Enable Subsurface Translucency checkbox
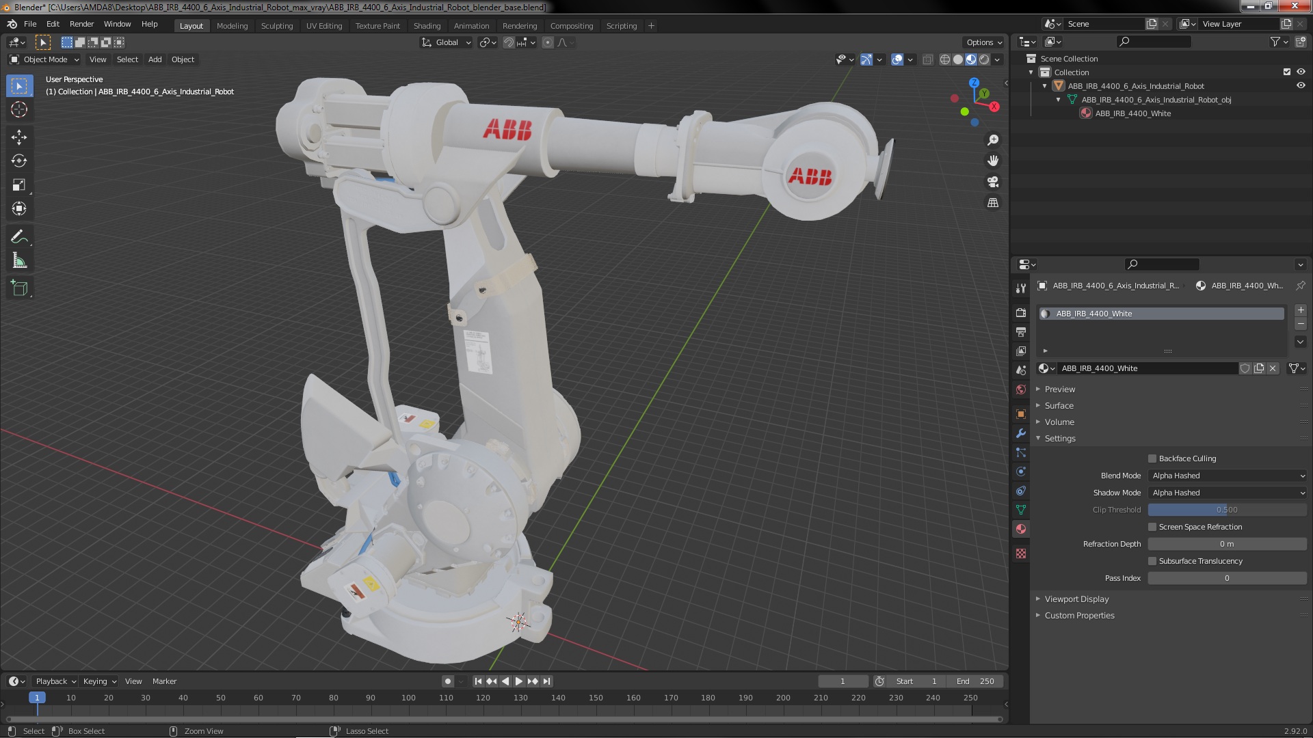The height and width of the screenshot is (738, 1313). (x=1152, y=561)
